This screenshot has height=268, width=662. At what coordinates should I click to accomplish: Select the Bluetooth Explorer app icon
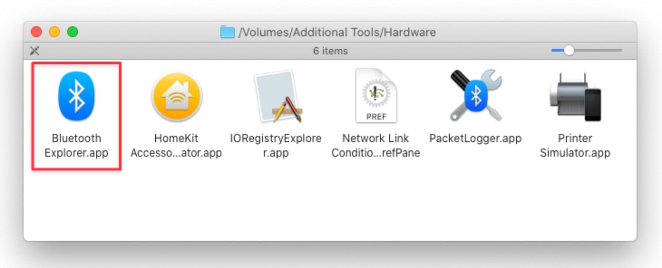(76, 97)
